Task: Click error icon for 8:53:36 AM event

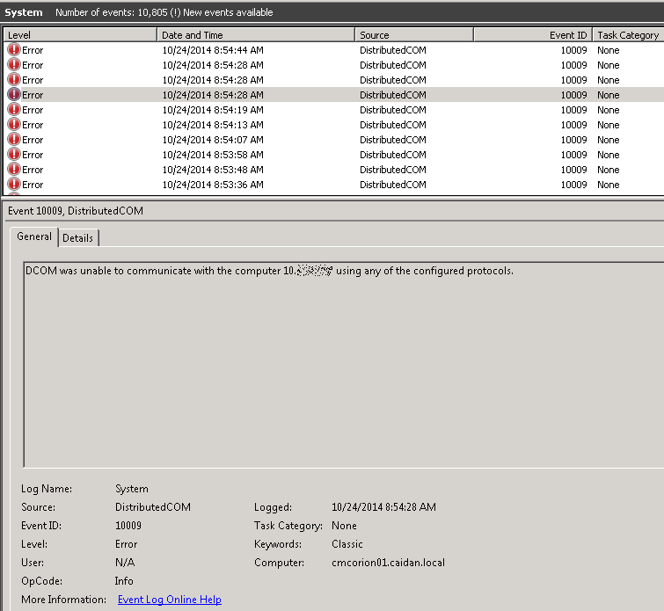Action: point(14,185)
